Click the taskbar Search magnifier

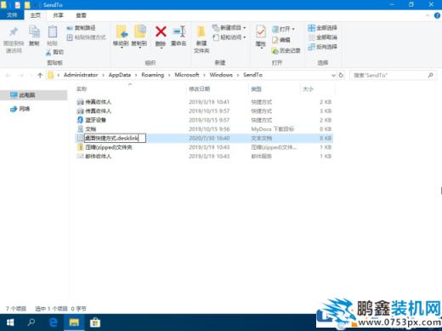click(31, 322)
